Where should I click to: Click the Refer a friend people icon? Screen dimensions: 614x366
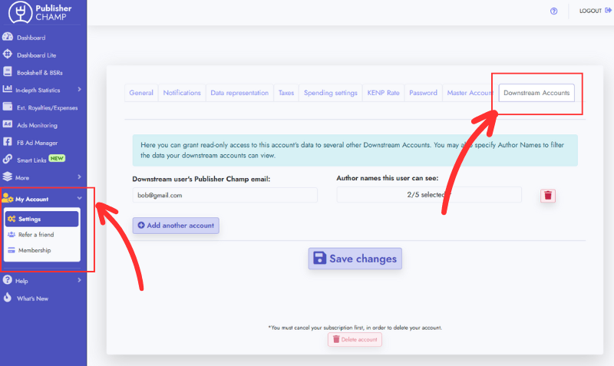12,235
